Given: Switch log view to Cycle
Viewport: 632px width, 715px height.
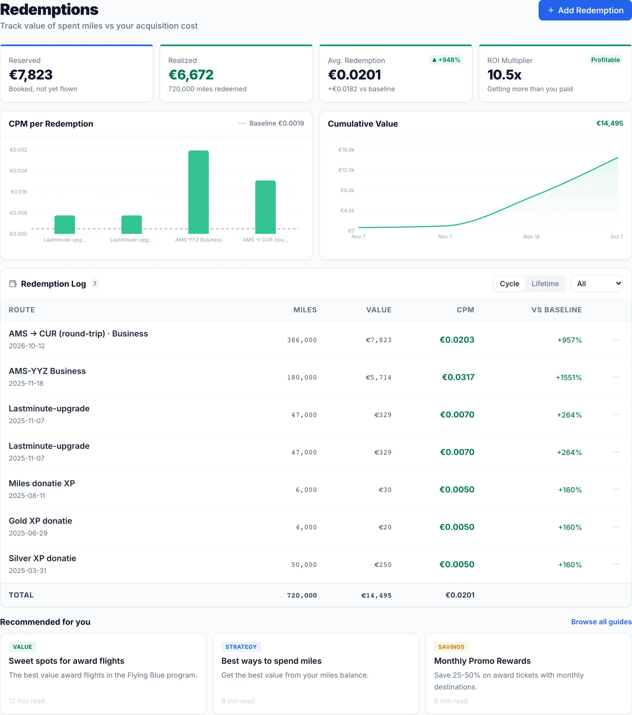Looking at the screenshot, I should (510, 284).
